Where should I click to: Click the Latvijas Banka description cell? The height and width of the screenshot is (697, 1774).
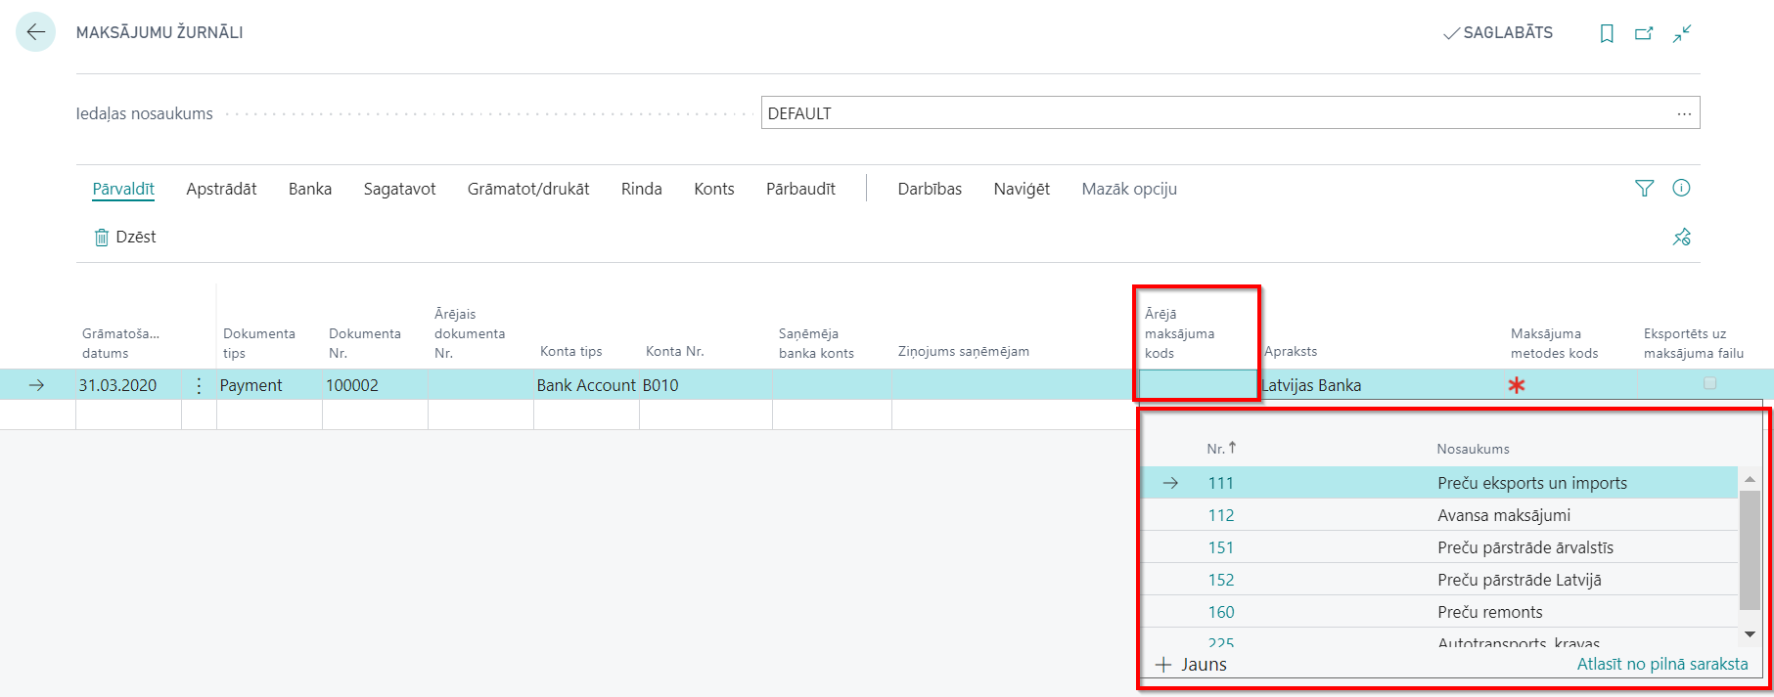pos(1381,385)
